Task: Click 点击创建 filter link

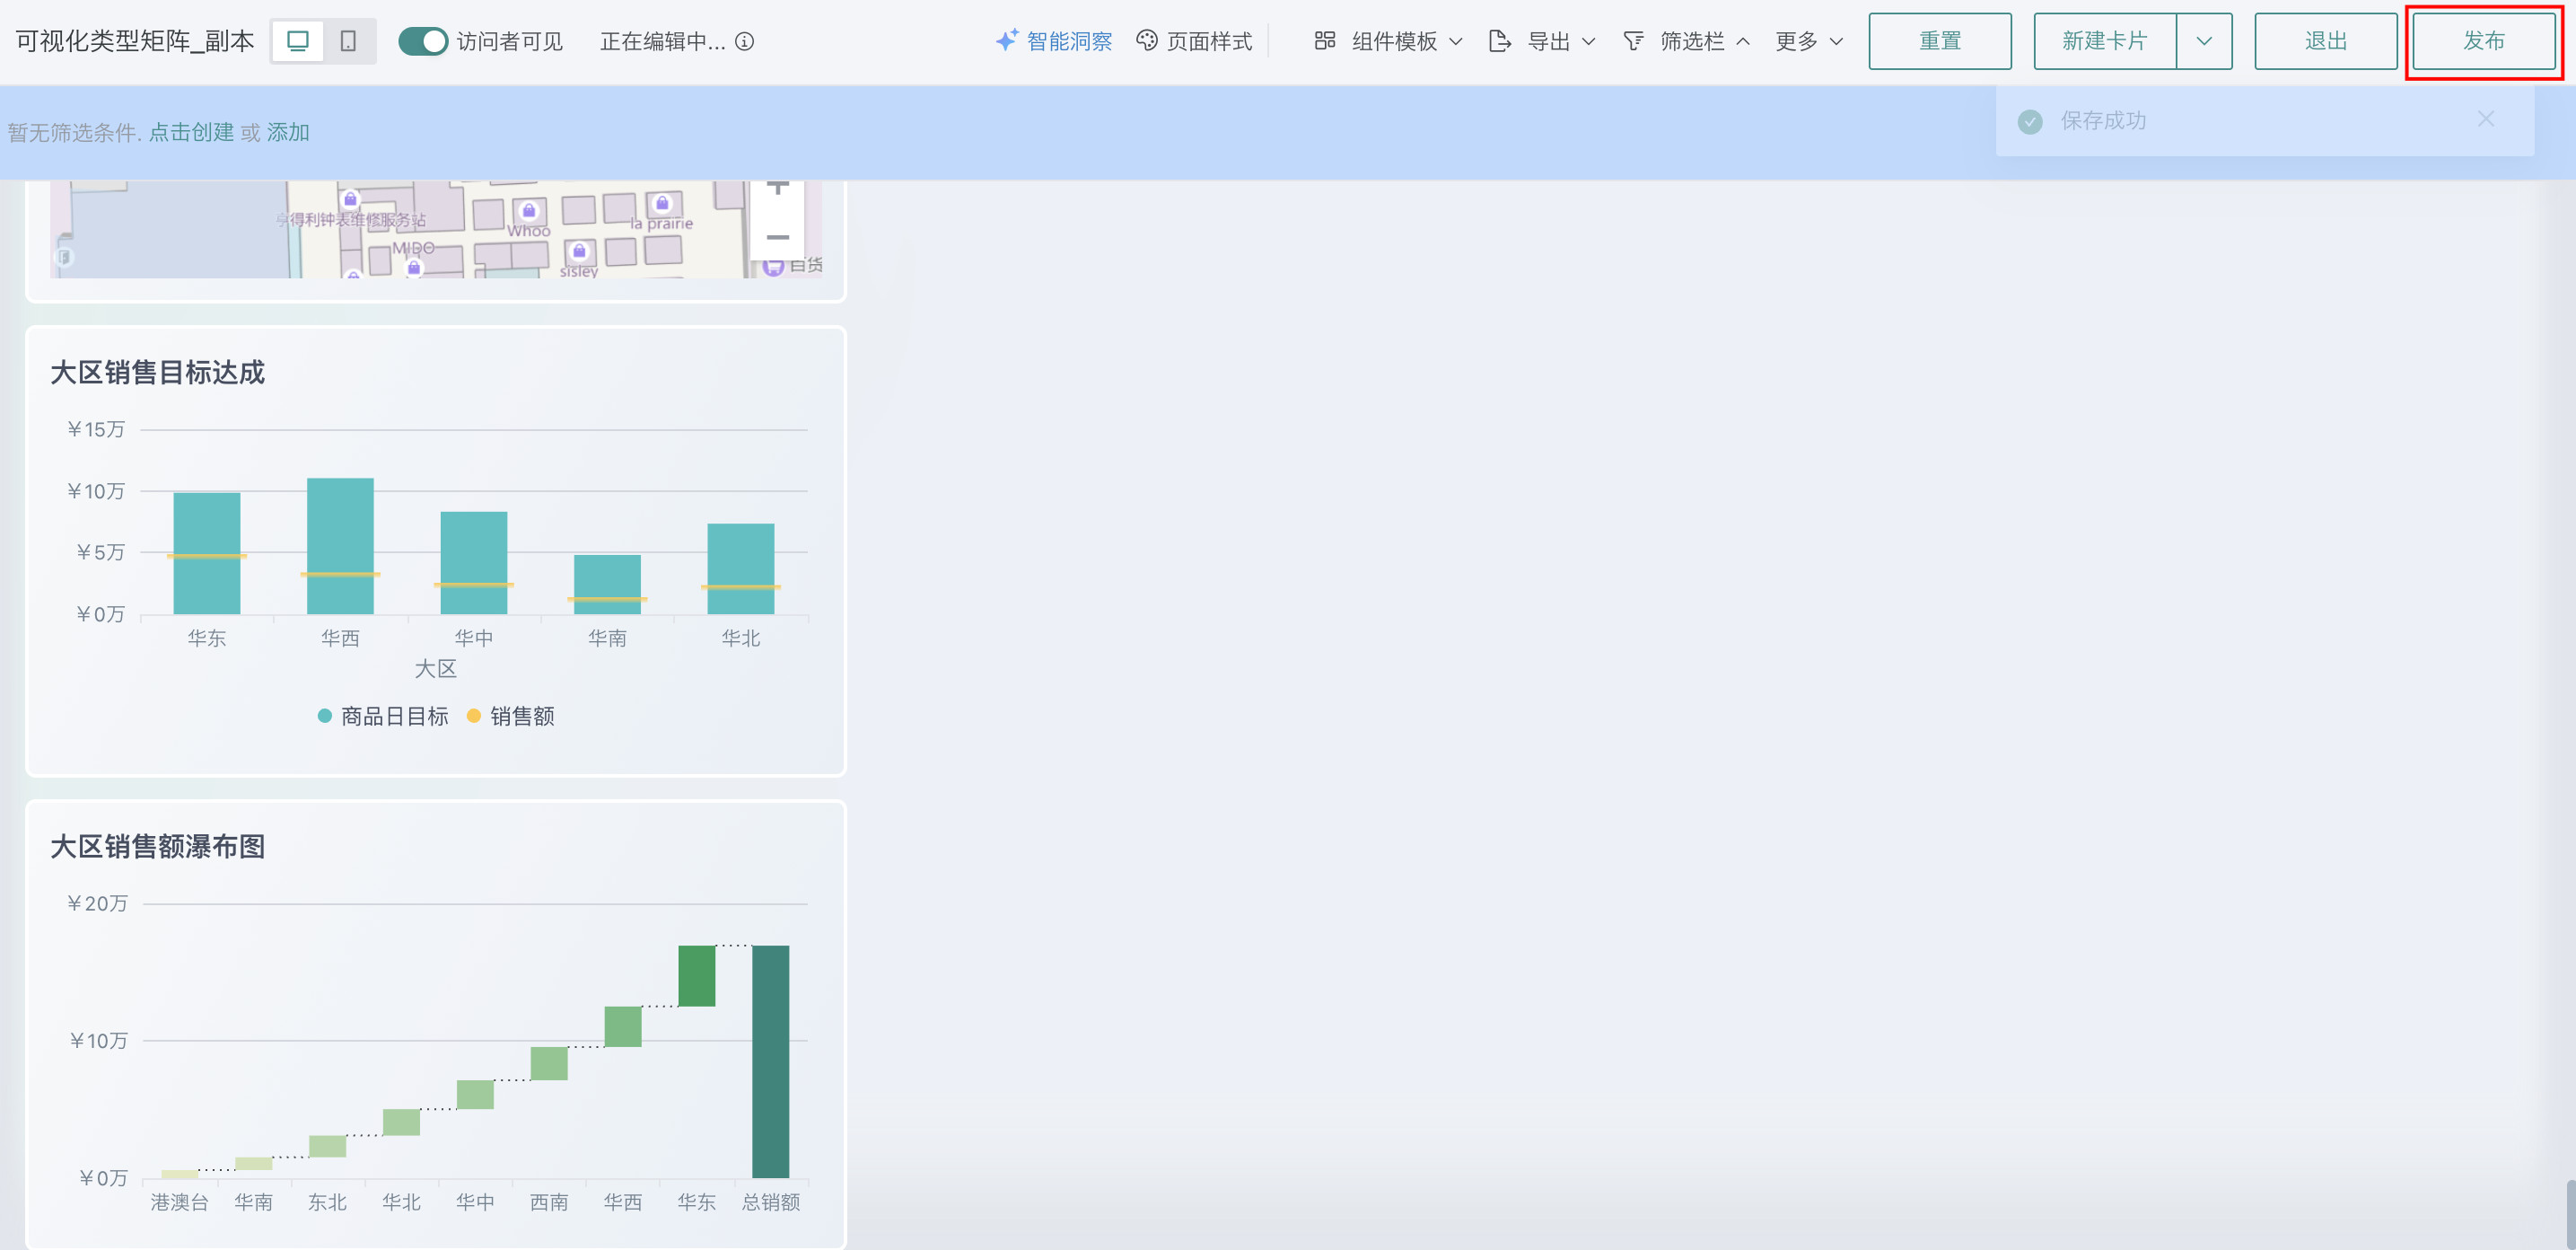Action: tap(191, 132)
